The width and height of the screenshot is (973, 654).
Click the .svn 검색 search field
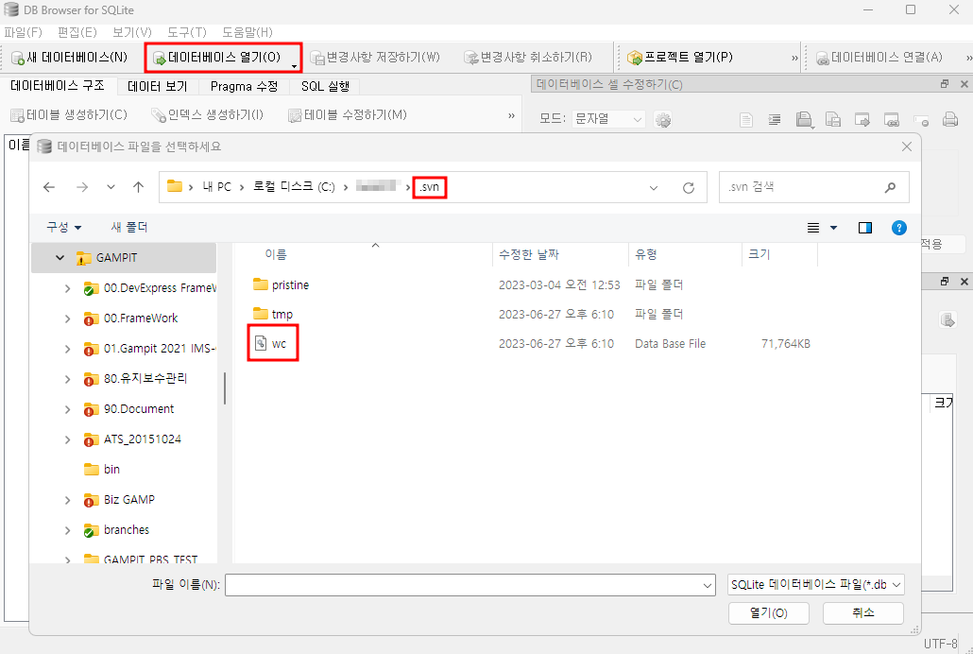[813, 187]
